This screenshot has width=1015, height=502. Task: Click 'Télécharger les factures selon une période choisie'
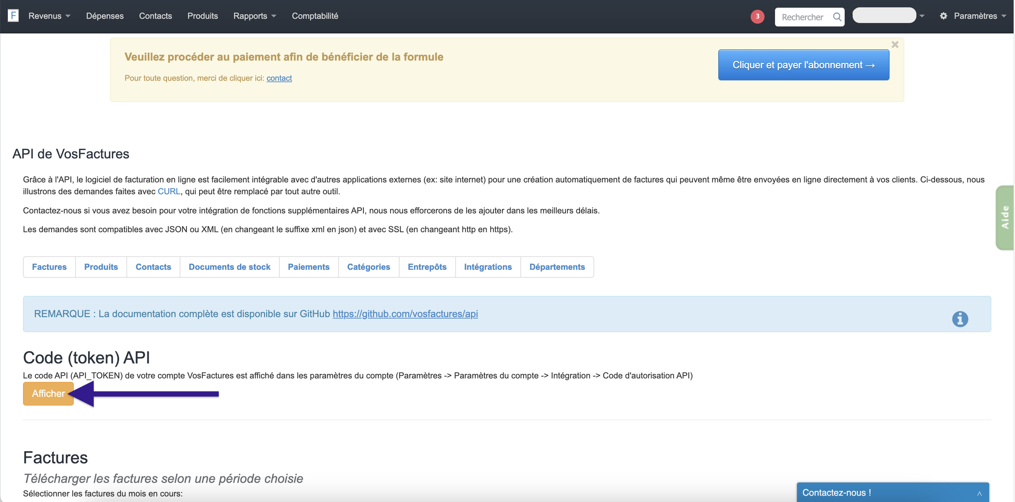pyautogui.click(x=163, y=478)
